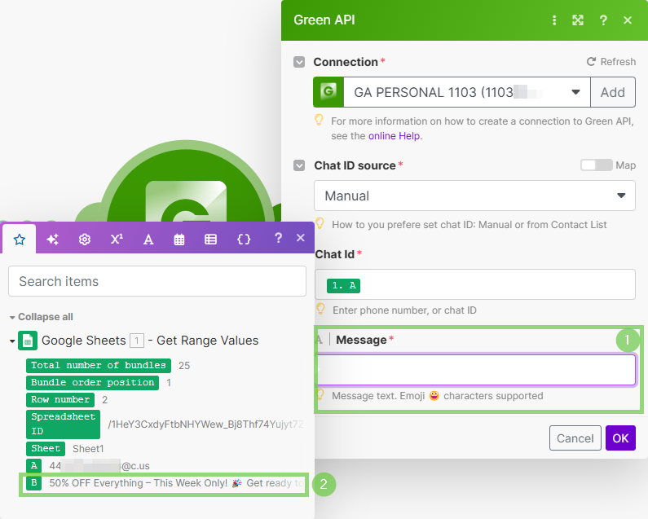This screenshot has width=648, height=519.
Task: Open help in the Green API header
Action: pyautogui.click(x=603, y=20)
